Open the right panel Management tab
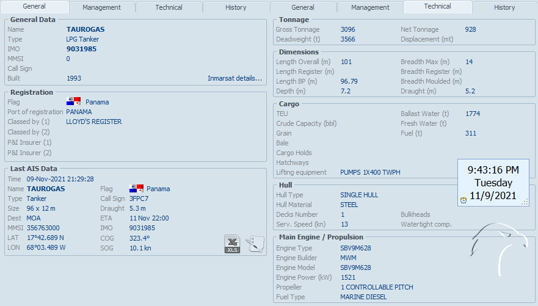Screen dimensions: 538x306 click(x=370, y=7)
